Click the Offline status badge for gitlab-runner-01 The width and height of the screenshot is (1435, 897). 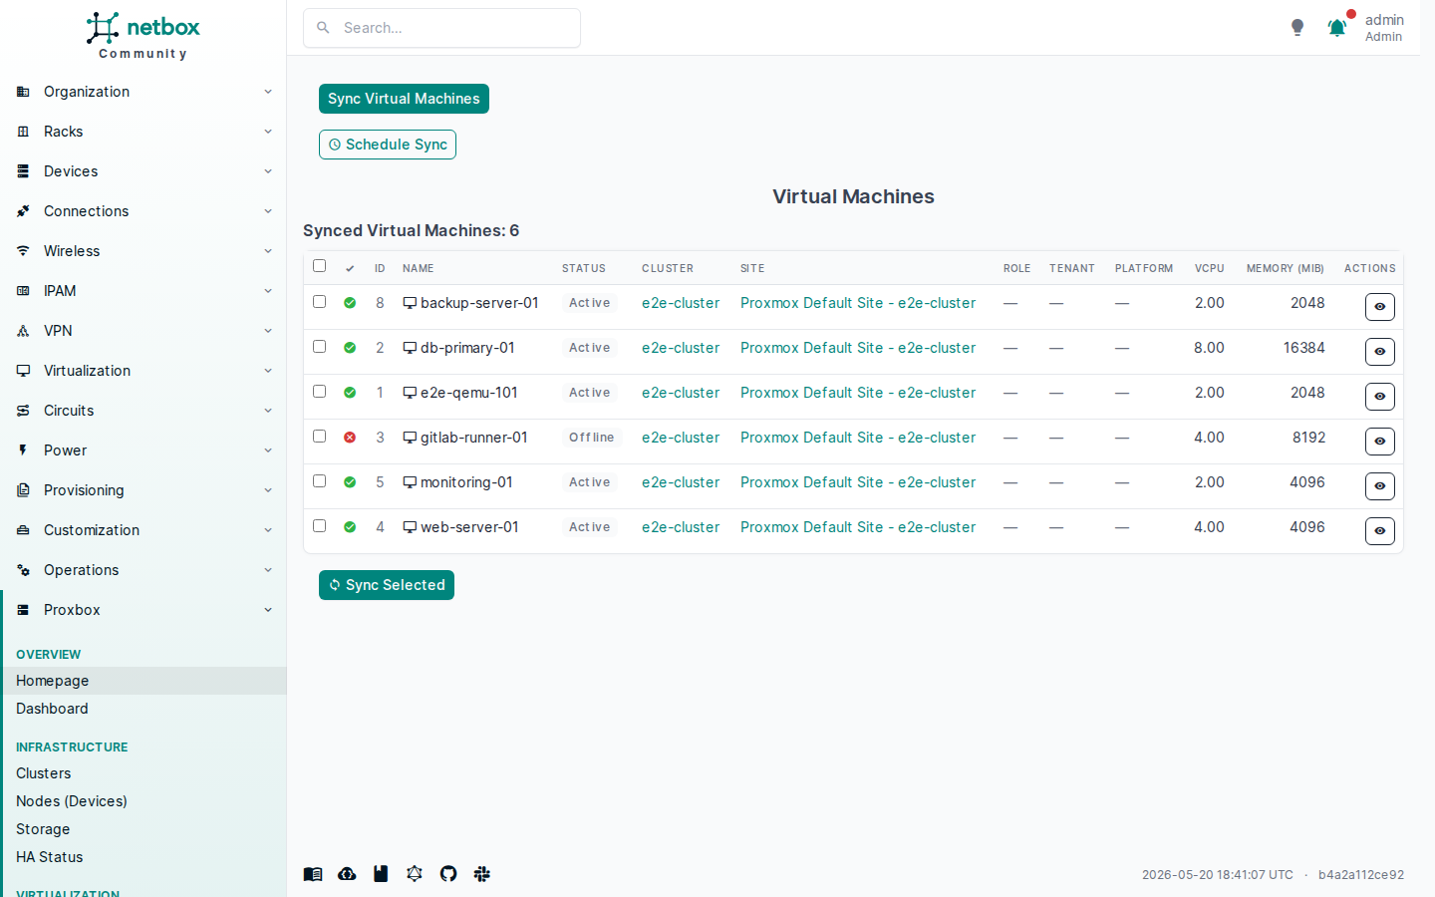pos(592,438)
